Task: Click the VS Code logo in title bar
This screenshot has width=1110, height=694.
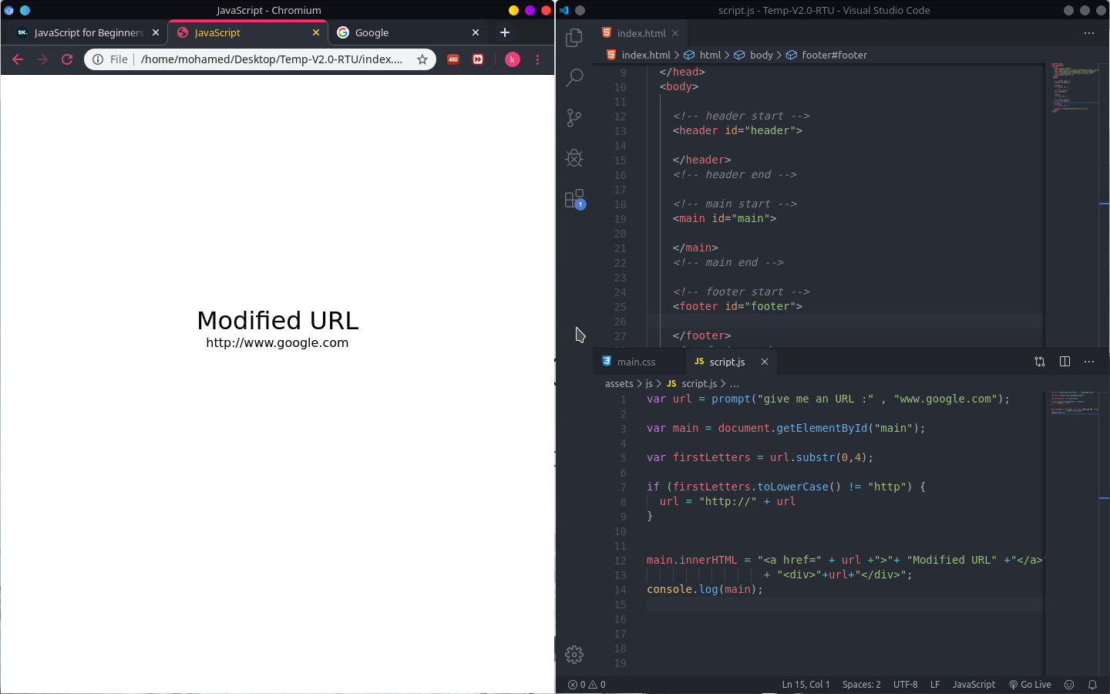Action: point(564,10)
